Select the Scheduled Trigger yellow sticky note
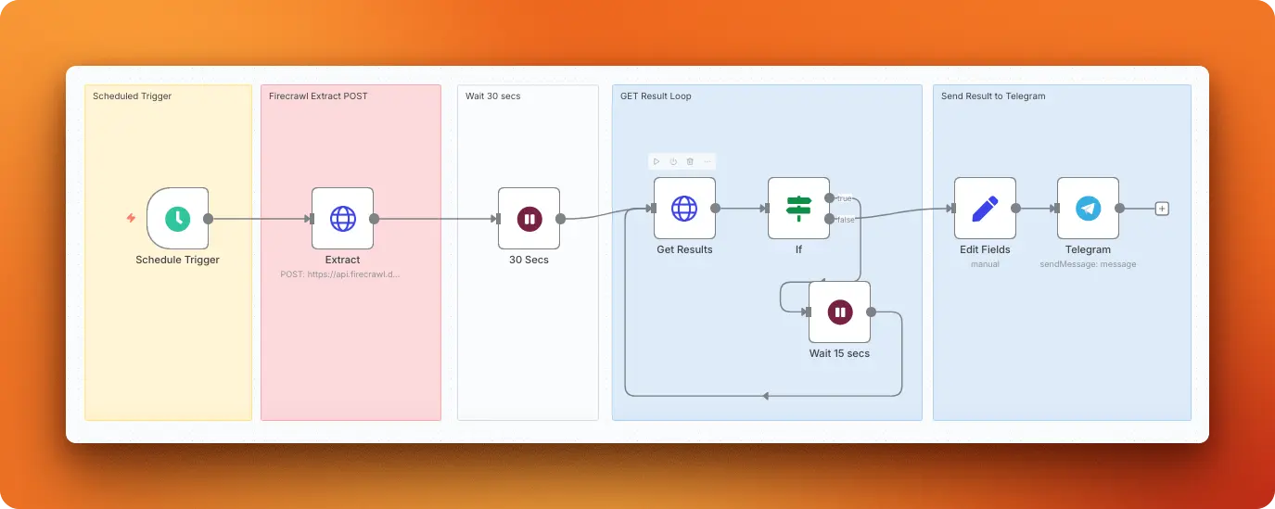 [168, 352]
